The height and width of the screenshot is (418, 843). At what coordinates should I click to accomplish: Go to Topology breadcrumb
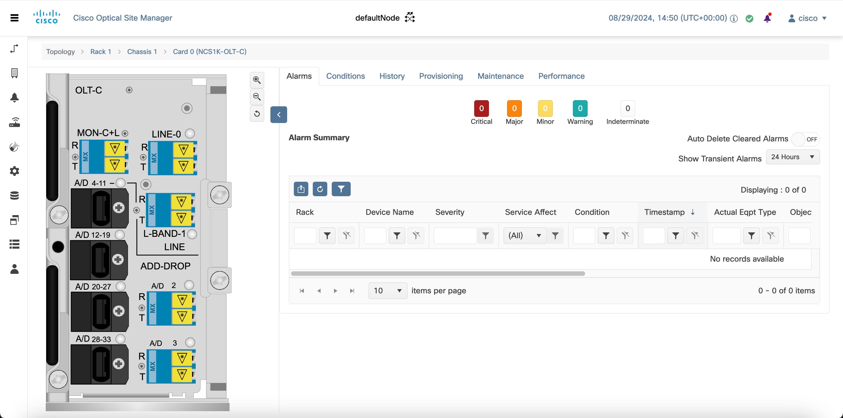pyautogui.click(x=60, y=52)
